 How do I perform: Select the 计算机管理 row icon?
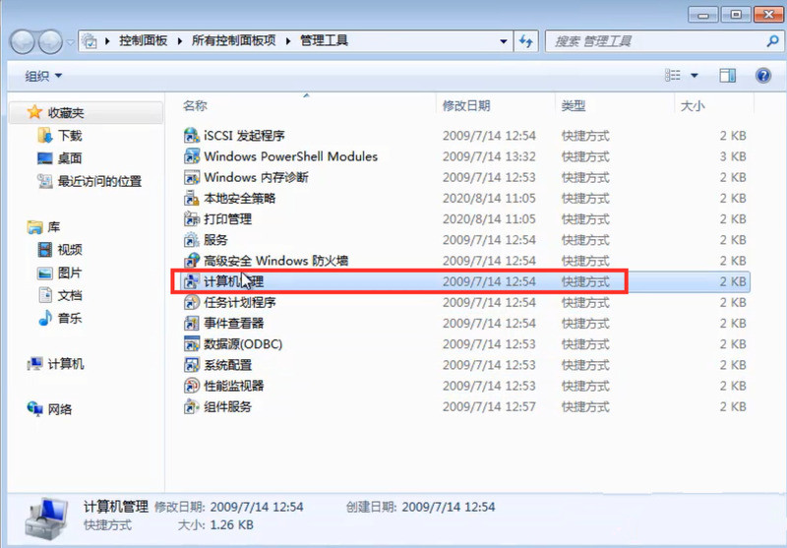[x=192, y=281]
